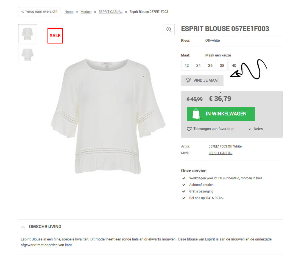The width and height of the screenshot is (293, 255).
Task: Select size 40
Action: (234, 66)
